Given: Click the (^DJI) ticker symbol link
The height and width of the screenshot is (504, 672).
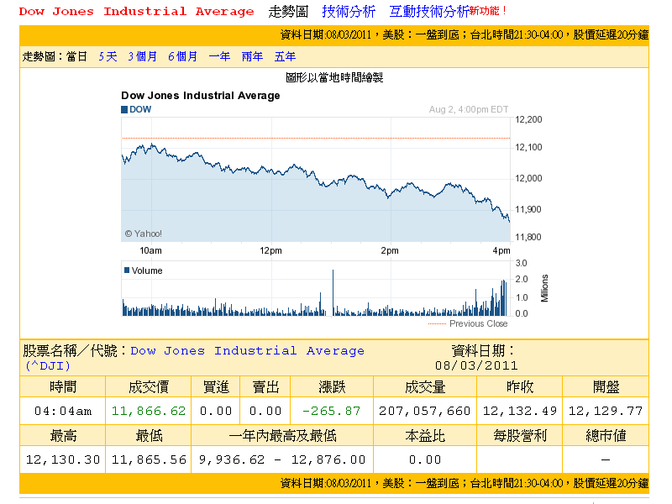Looking at the screenshot, I should 48,365.
